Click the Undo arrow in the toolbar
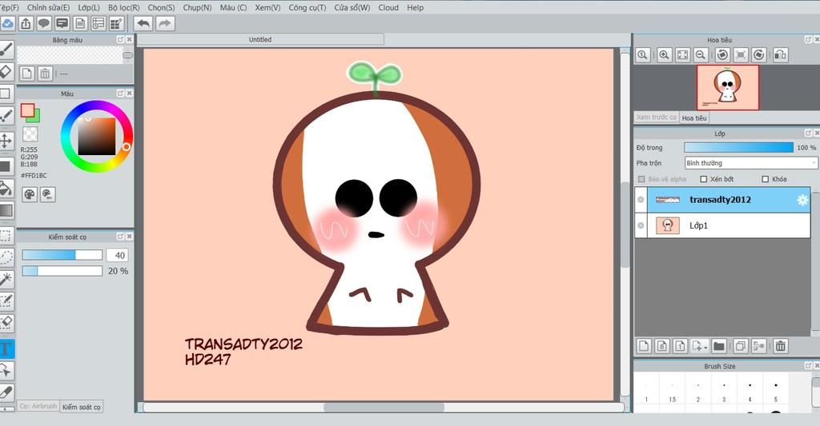Screen dimensions: 820x426 143,23
